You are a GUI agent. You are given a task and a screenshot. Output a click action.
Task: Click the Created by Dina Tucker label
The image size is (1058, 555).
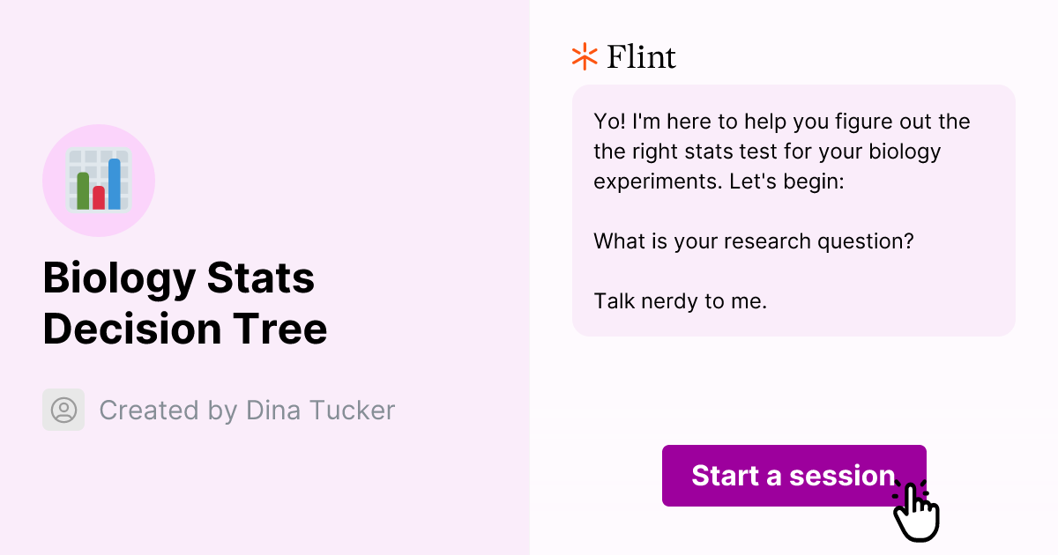(x=248, y=410)
